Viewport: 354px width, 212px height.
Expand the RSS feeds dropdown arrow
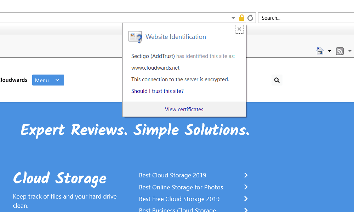point(350,51)
